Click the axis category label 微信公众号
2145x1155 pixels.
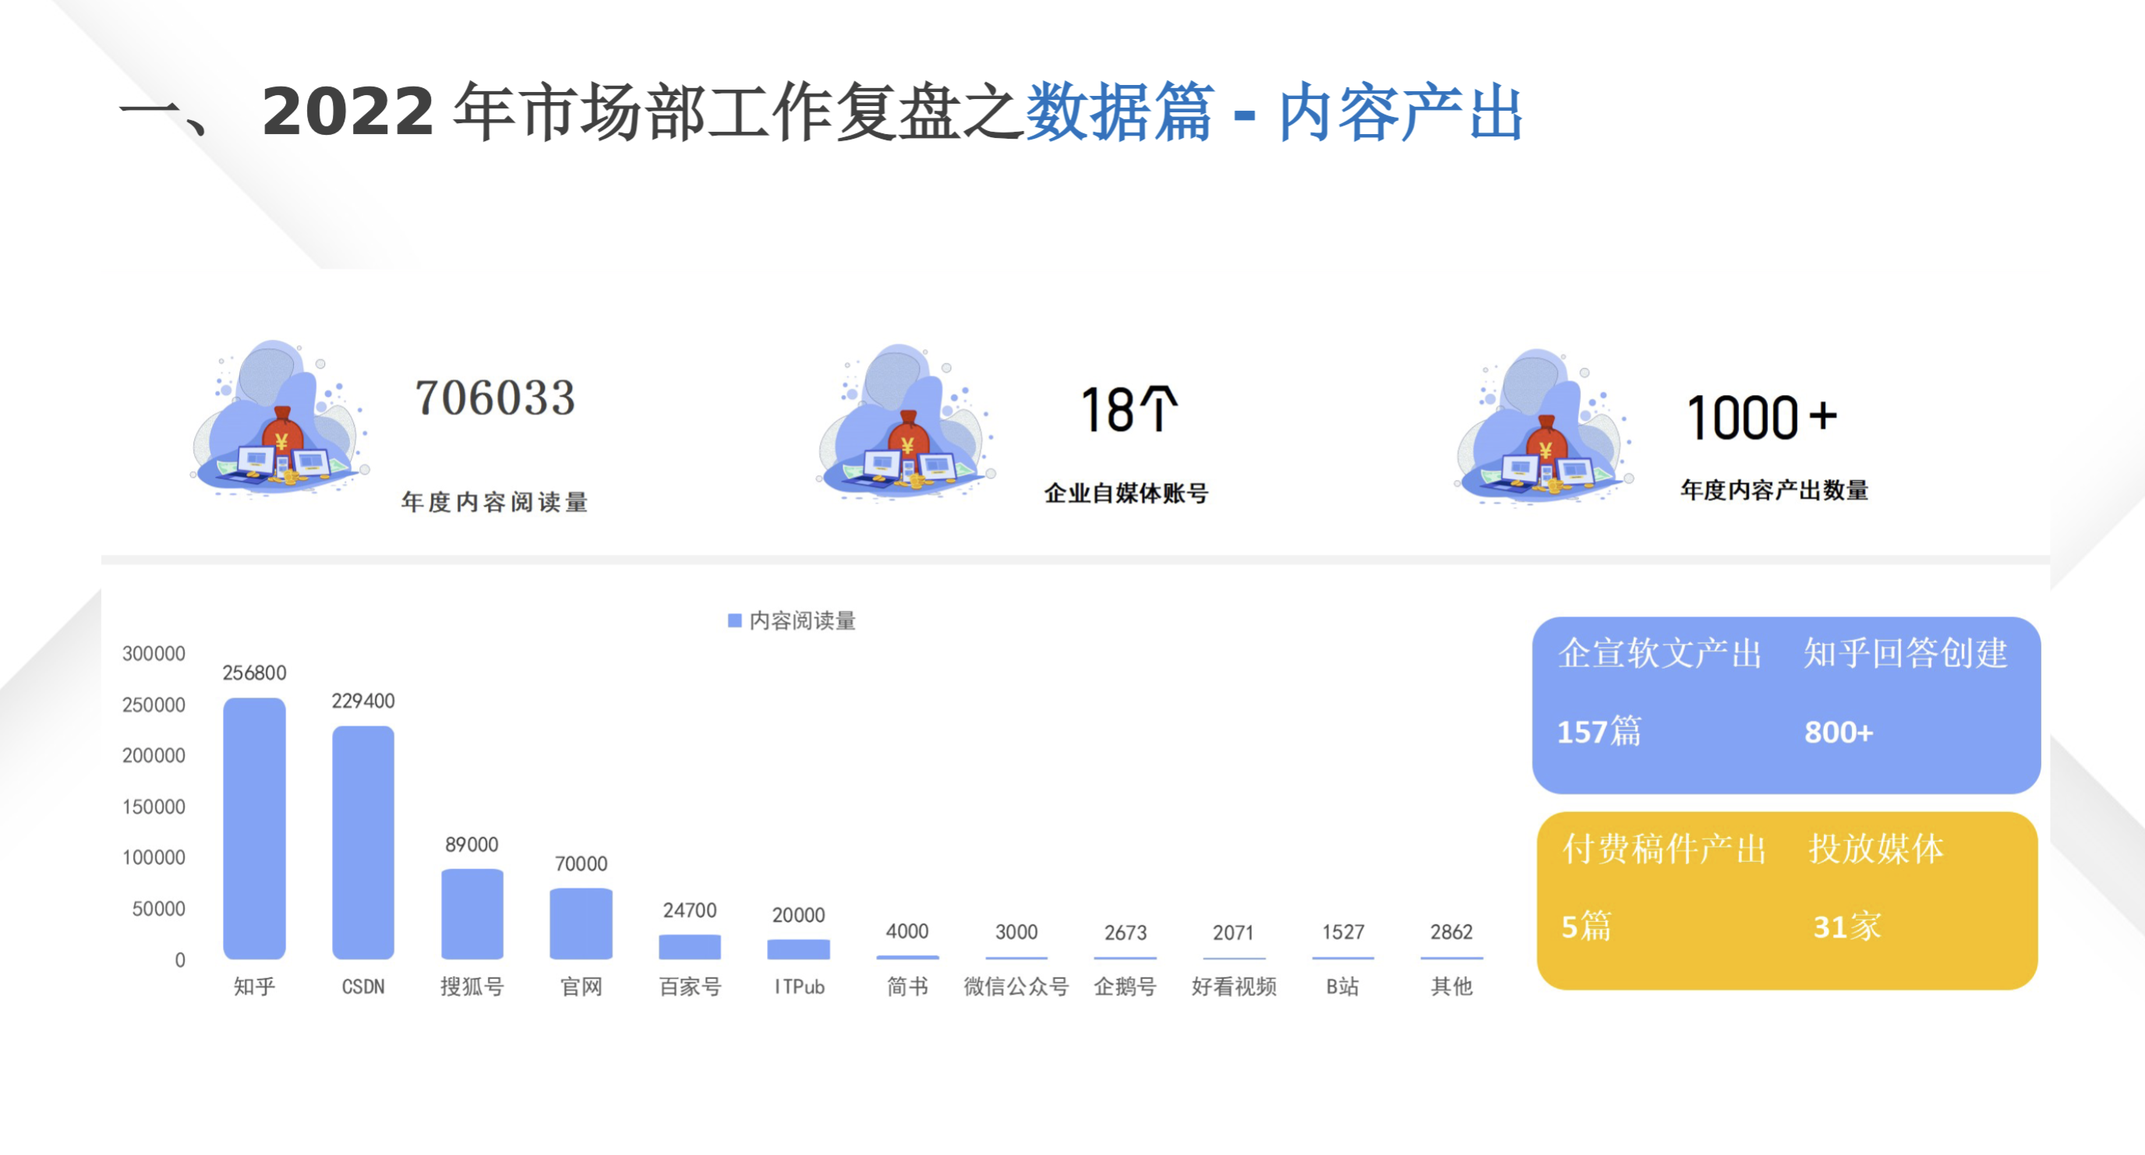point(1016,987)
